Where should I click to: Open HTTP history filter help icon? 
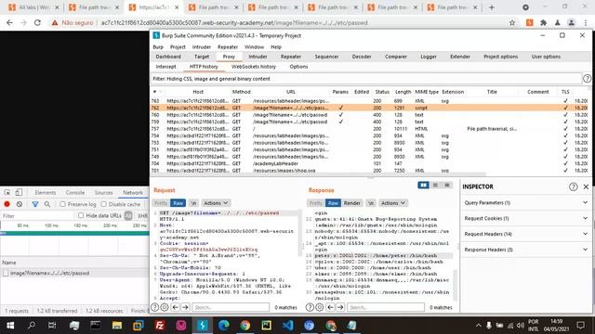(587, 78)
